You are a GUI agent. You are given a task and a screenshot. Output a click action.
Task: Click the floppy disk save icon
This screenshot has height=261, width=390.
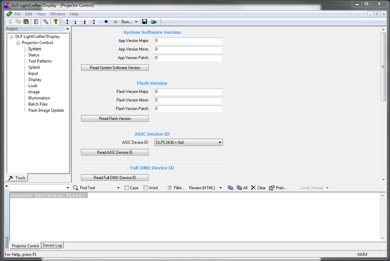145,22
